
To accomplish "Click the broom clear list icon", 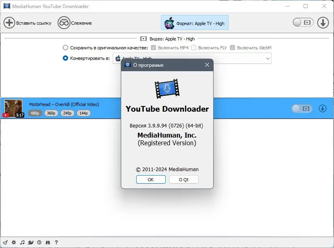I will coord(5,242).
